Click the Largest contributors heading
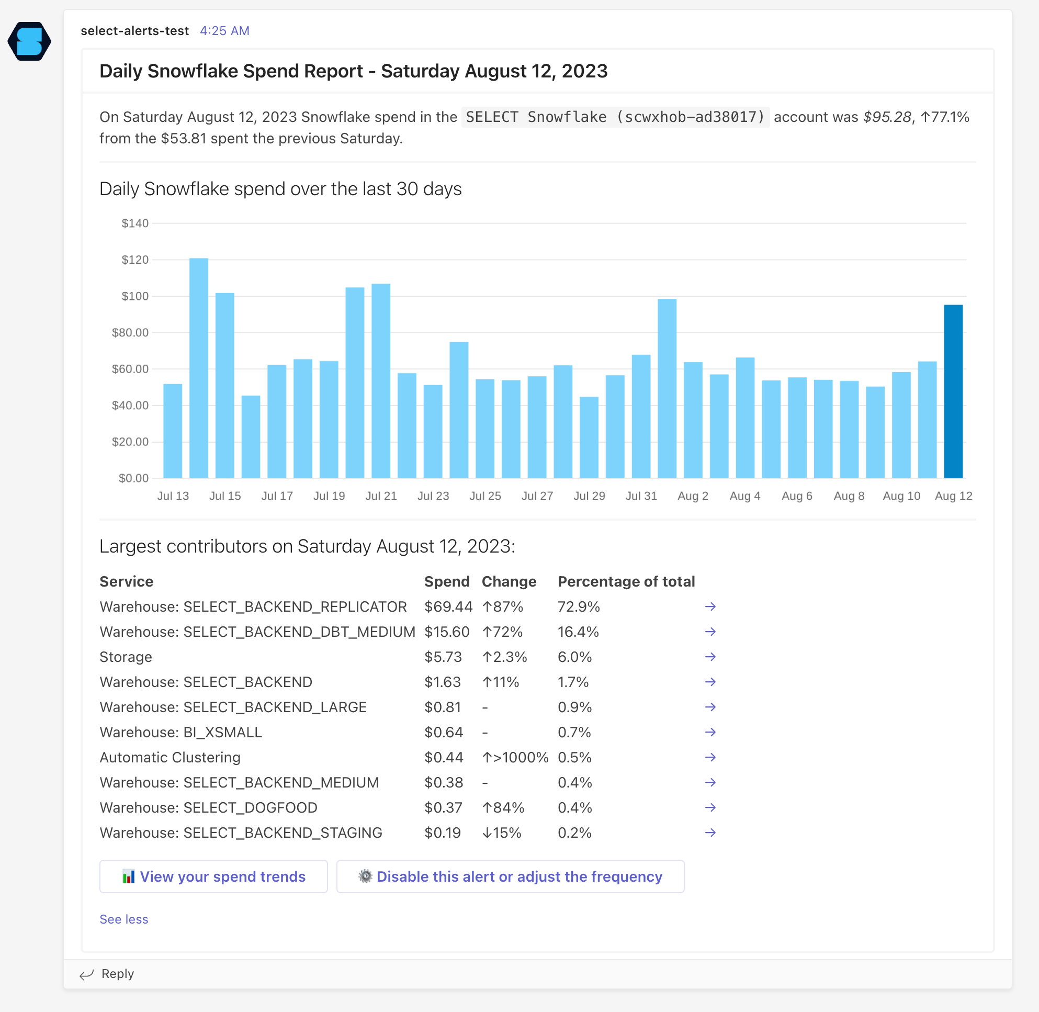 coord(307,546)
